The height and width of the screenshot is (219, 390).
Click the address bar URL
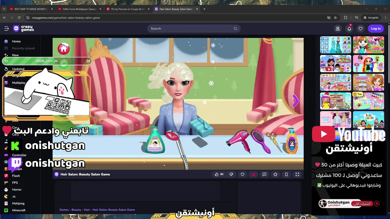(x=66, y=18)
